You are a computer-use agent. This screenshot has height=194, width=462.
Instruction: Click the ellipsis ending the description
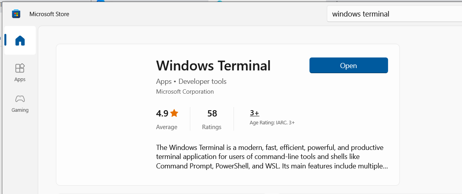386,166
